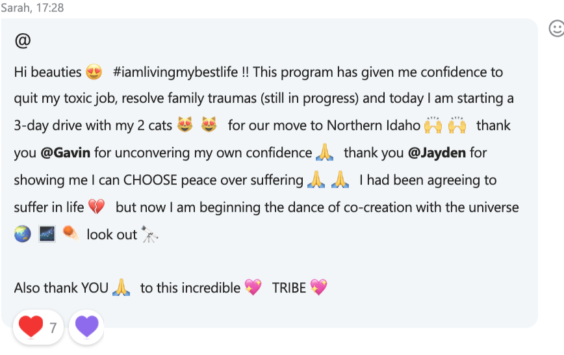Click the comet emoji

[71, 234]
